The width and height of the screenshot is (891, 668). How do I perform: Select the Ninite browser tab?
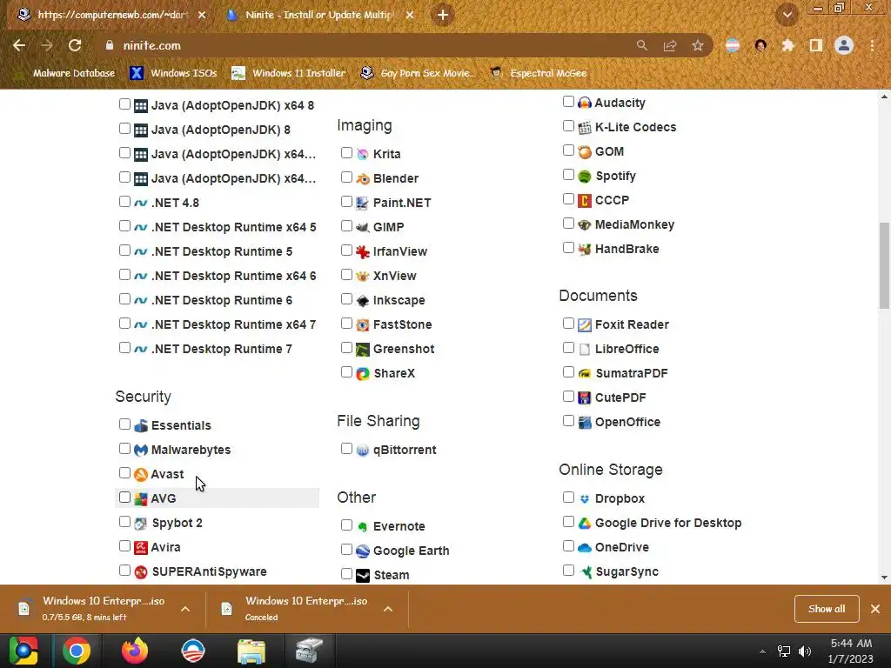(x=318, y=15)
